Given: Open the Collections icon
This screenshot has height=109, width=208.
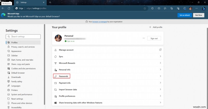Looking at the screenshot, I should [172, 8].
